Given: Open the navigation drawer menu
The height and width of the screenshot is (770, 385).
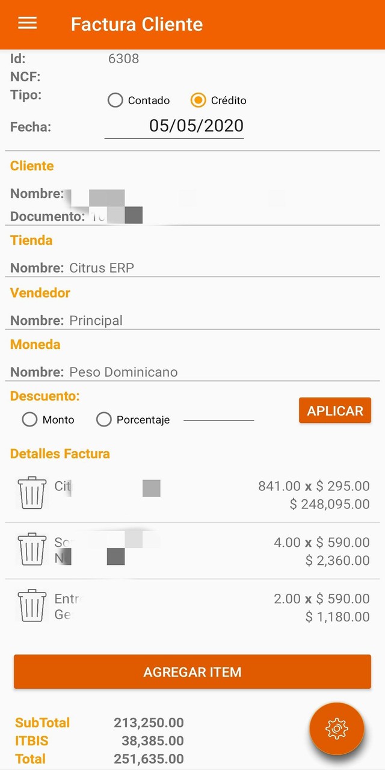Looking at the screenshot, I should [x=26, y=23].
